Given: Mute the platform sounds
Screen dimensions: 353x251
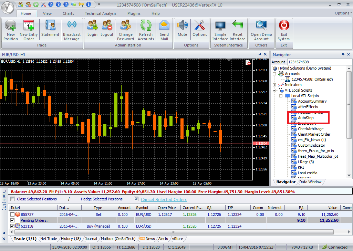Looking at the screenshot, I should (182, 28).
